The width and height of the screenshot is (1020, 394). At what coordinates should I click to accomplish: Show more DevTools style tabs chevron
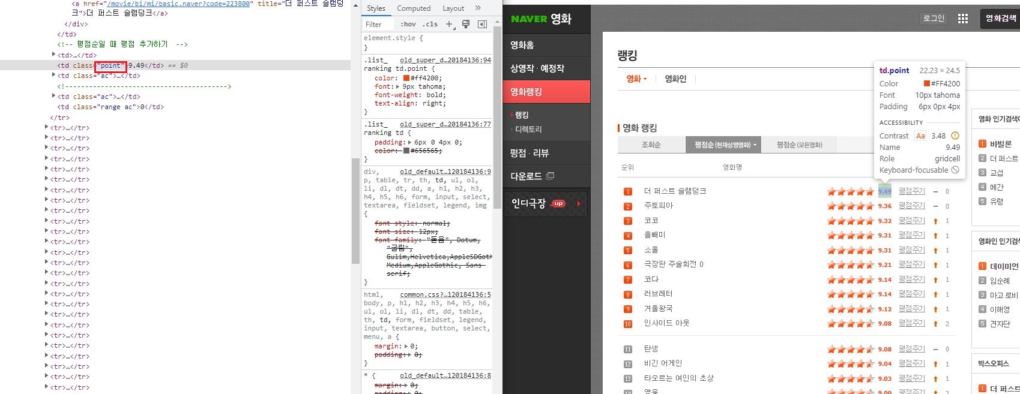[x=478, y=8]
